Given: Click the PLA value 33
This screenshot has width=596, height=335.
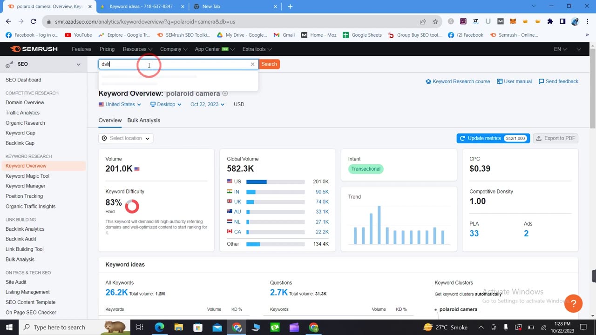Looking at the screenshot, I should 474,234.
